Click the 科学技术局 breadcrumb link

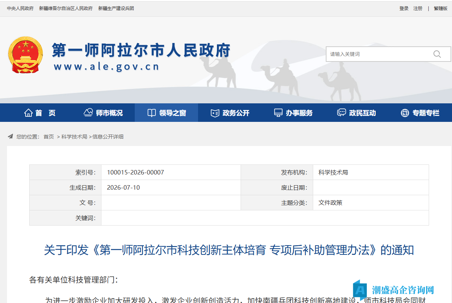point(74,137)
